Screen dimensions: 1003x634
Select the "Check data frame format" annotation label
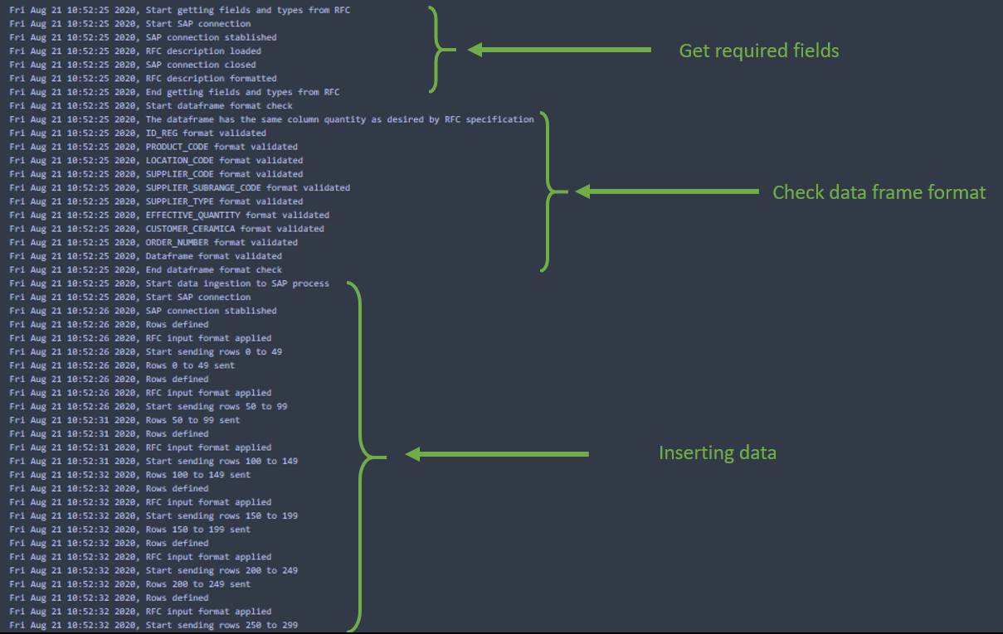point(879,192)
